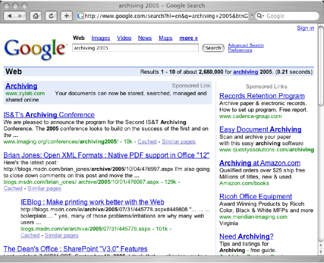324x263 pixels.
Task: Open Easy Document Archiving ad
Action: tap(260, 130)
